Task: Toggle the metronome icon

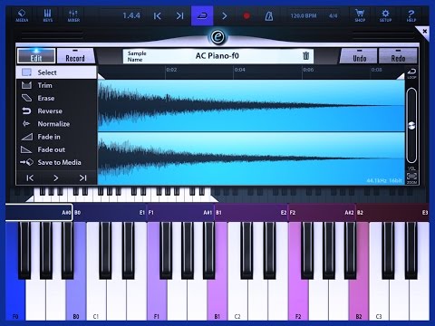Action: click(x=269, y=15)
